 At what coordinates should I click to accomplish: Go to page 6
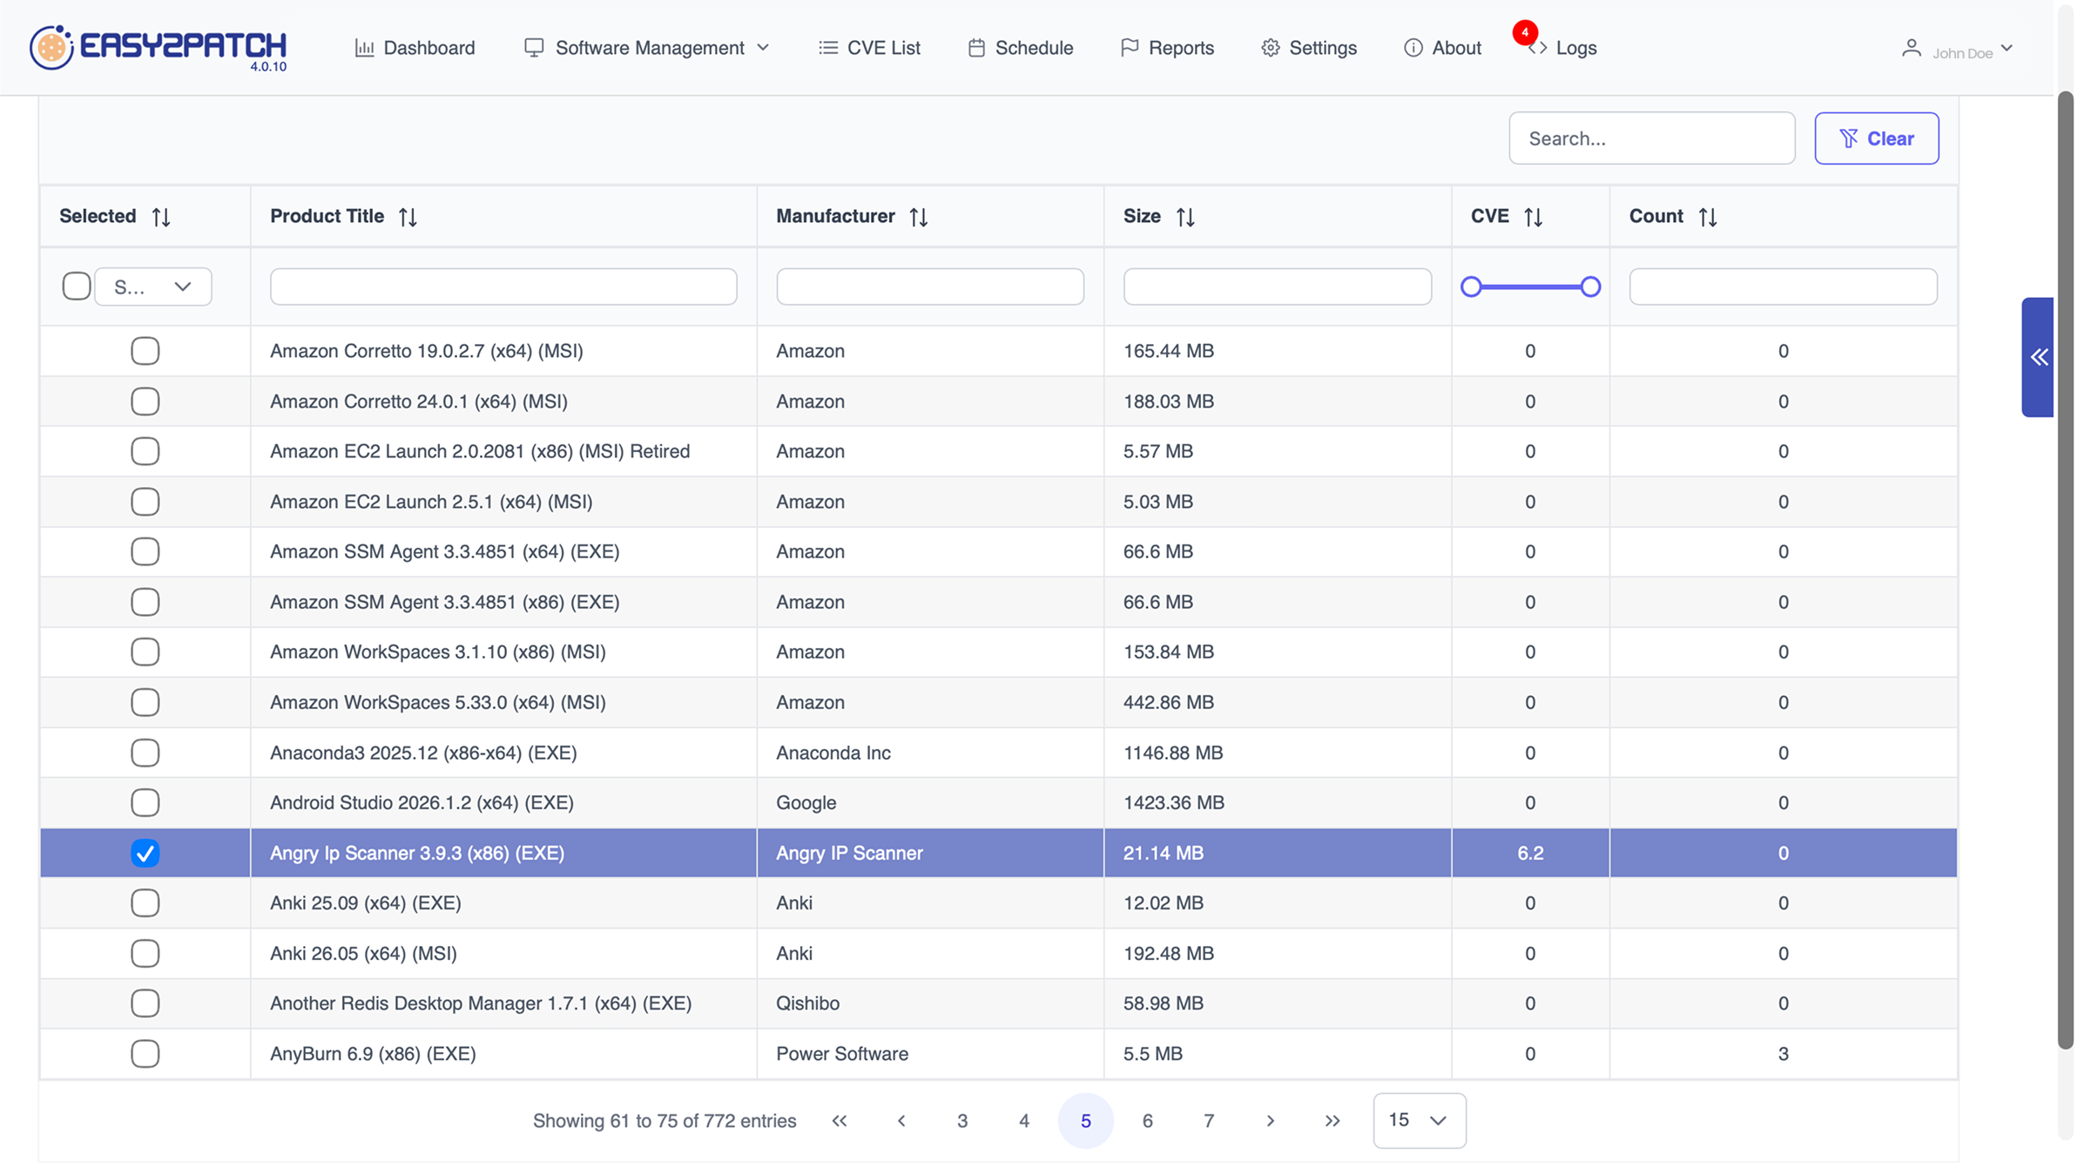pyautogui.click(x=1148, y=1121)
